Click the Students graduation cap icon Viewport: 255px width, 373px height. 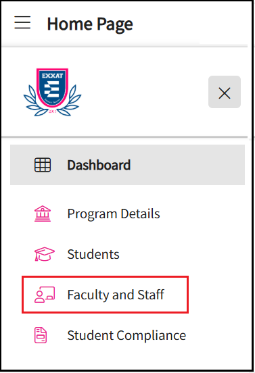45,254
